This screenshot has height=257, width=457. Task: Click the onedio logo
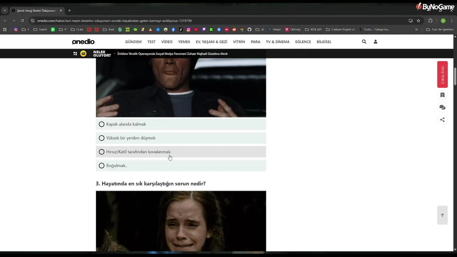[83, 42]
